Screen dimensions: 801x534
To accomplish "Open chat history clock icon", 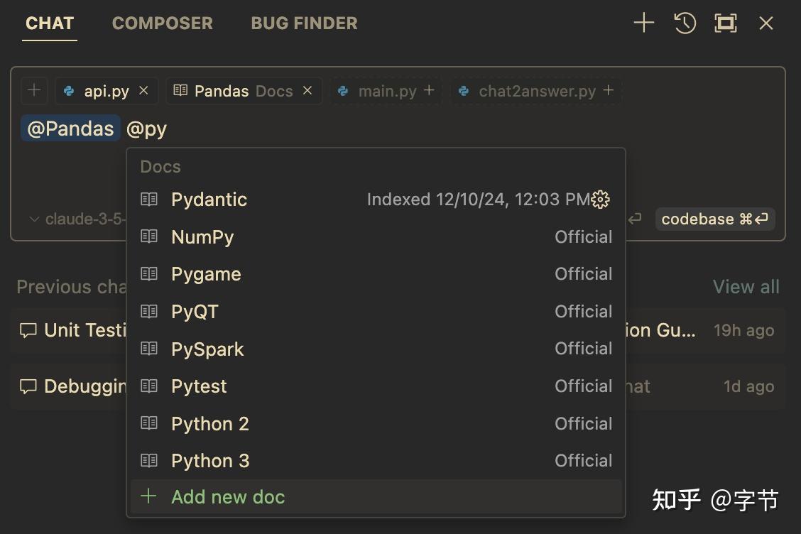I will [685, 23].
